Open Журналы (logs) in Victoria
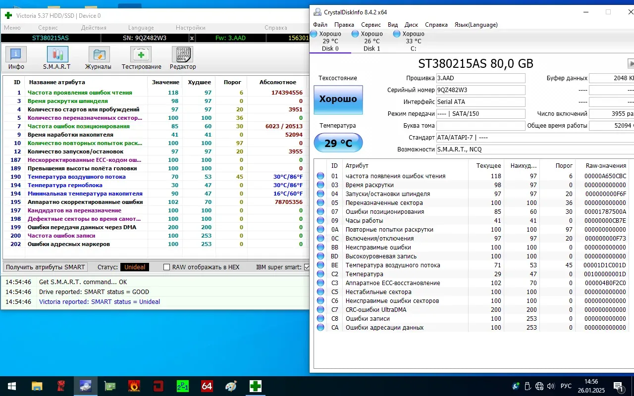The width and height of the screenshot is (634, 396). [x=98, y=58]
